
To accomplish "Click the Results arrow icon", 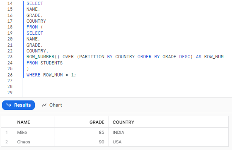I will (x=9, y=105).
